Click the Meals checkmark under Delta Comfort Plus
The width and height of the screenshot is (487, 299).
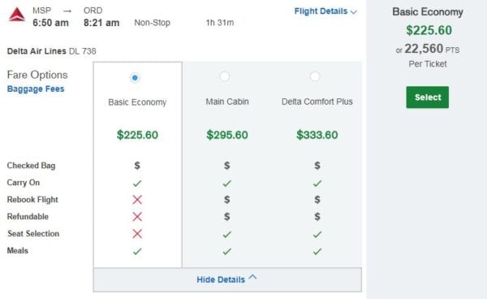[x=317, y=251]
